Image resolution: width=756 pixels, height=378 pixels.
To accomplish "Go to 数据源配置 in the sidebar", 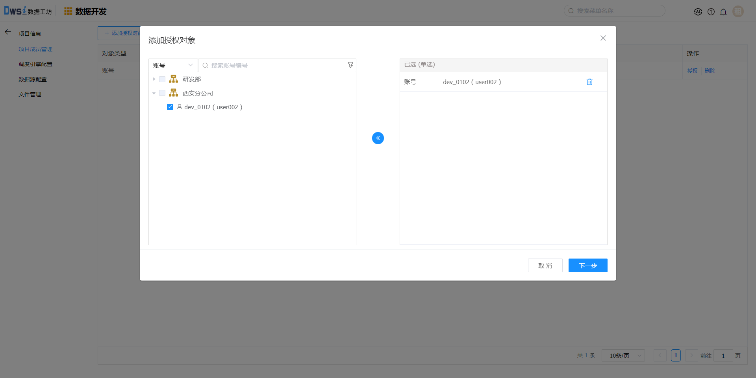I will pos(33,79).
